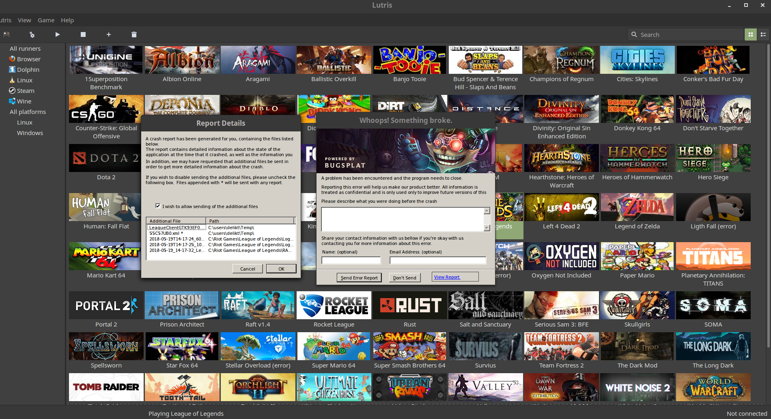The image size is (771, 419).
Task: Click the Search field in toolbar
Action: pos(686,34)
